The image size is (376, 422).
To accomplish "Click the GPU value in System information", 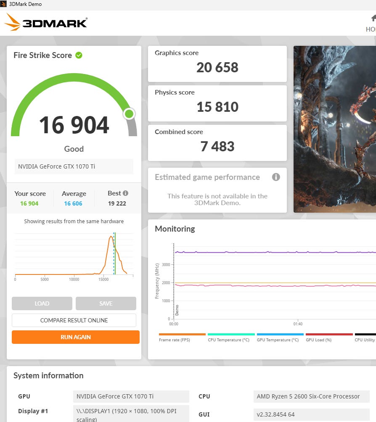I will [131, 396].
